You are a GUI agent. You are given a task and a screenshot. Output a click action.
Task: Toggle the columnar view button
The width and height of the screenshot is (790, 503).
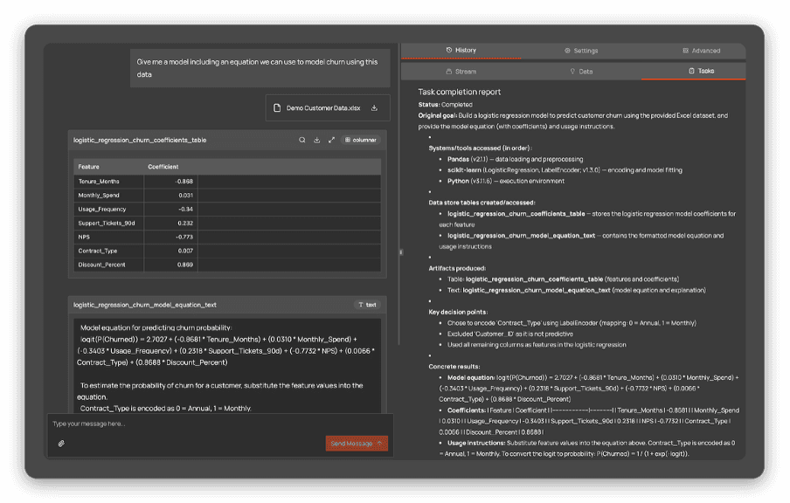tap(360, 140)
